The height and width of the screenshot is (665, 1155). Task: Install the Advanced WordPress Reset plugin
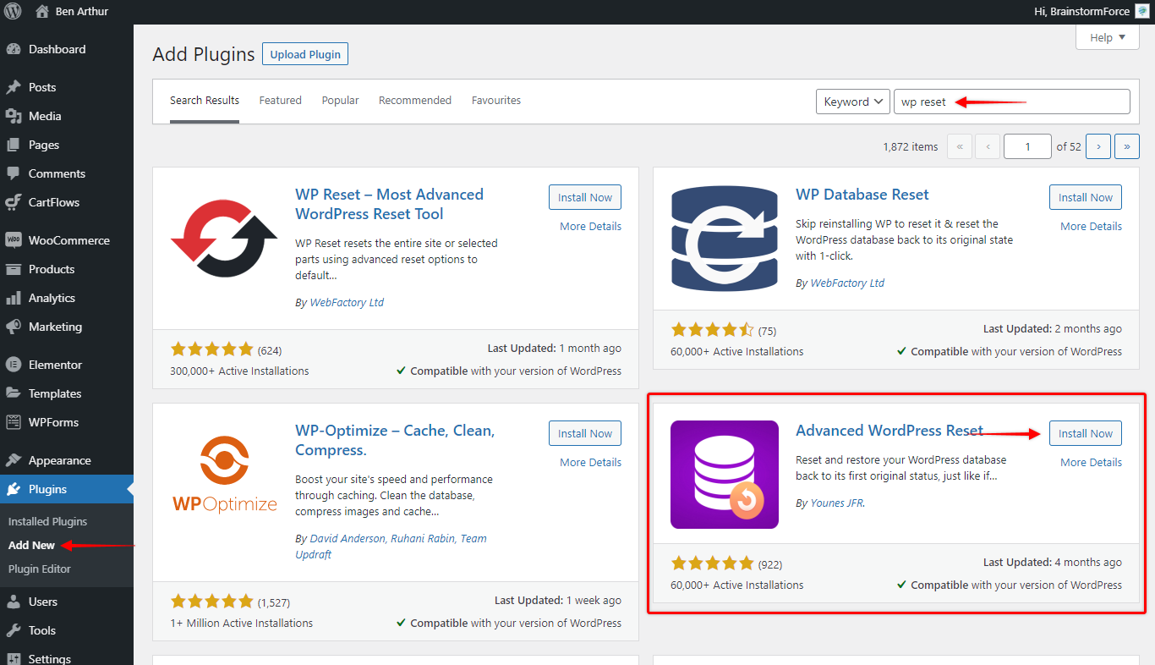click(x=1086, y=433)
